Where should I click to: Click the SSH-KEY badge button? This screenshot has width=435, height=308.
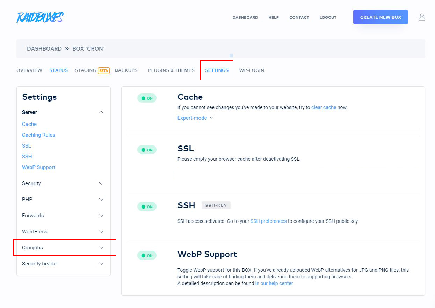pyautogui.click(x=216, y=205)
